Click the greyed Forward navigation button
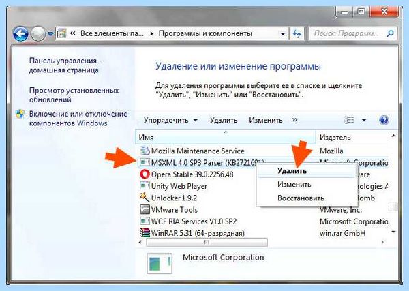Viewport: 409px width, 291px height. coord(38,34)
